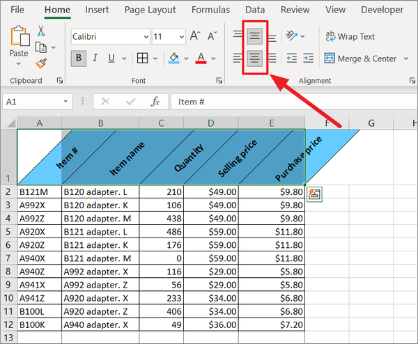Switch to the Insert tab
This screenshot has height=344, width=418.
point(97,10)
